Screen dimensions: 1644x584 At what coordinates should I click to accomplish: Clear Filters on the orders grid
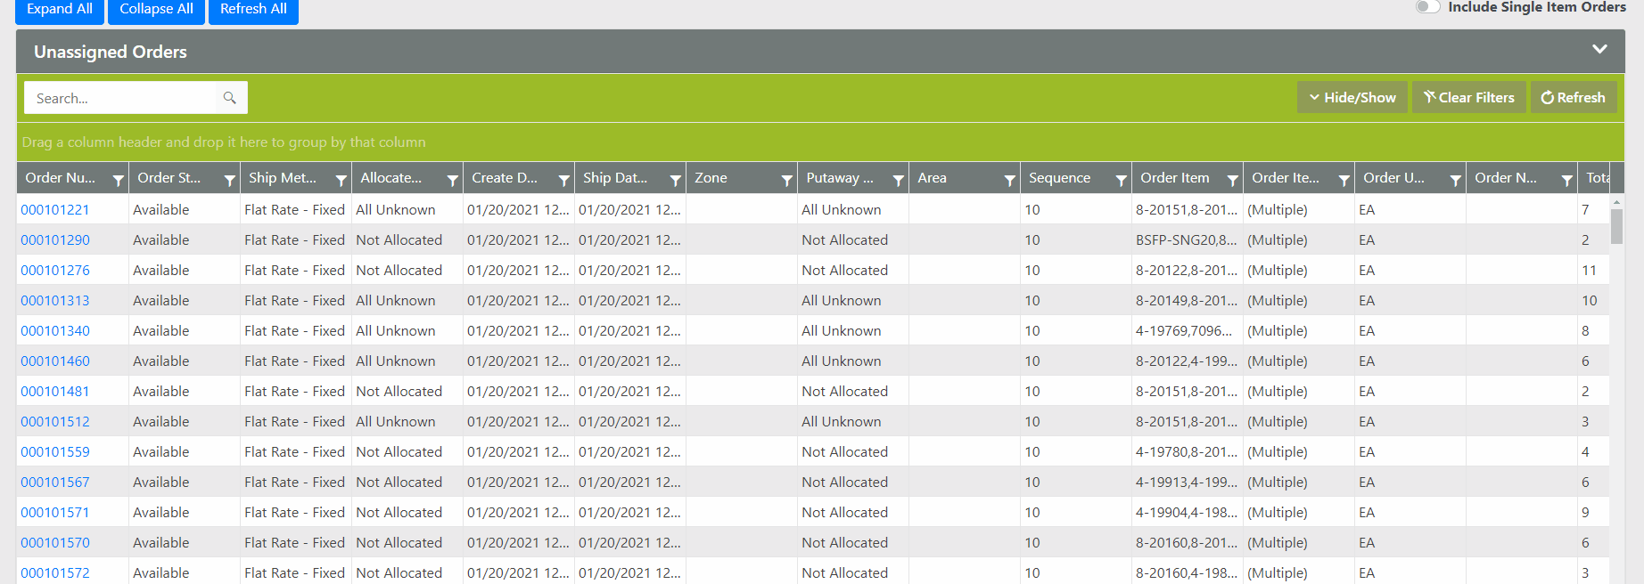1468,98
